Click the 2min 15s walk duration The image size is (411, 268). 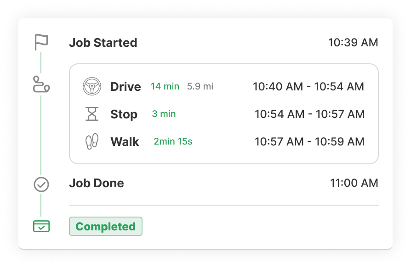173,141
